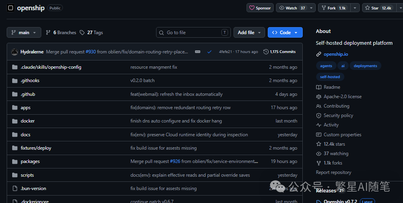Open commit message 'resource mangment fix'
This screenshot has height=203, width=403.
coord(154,67)
